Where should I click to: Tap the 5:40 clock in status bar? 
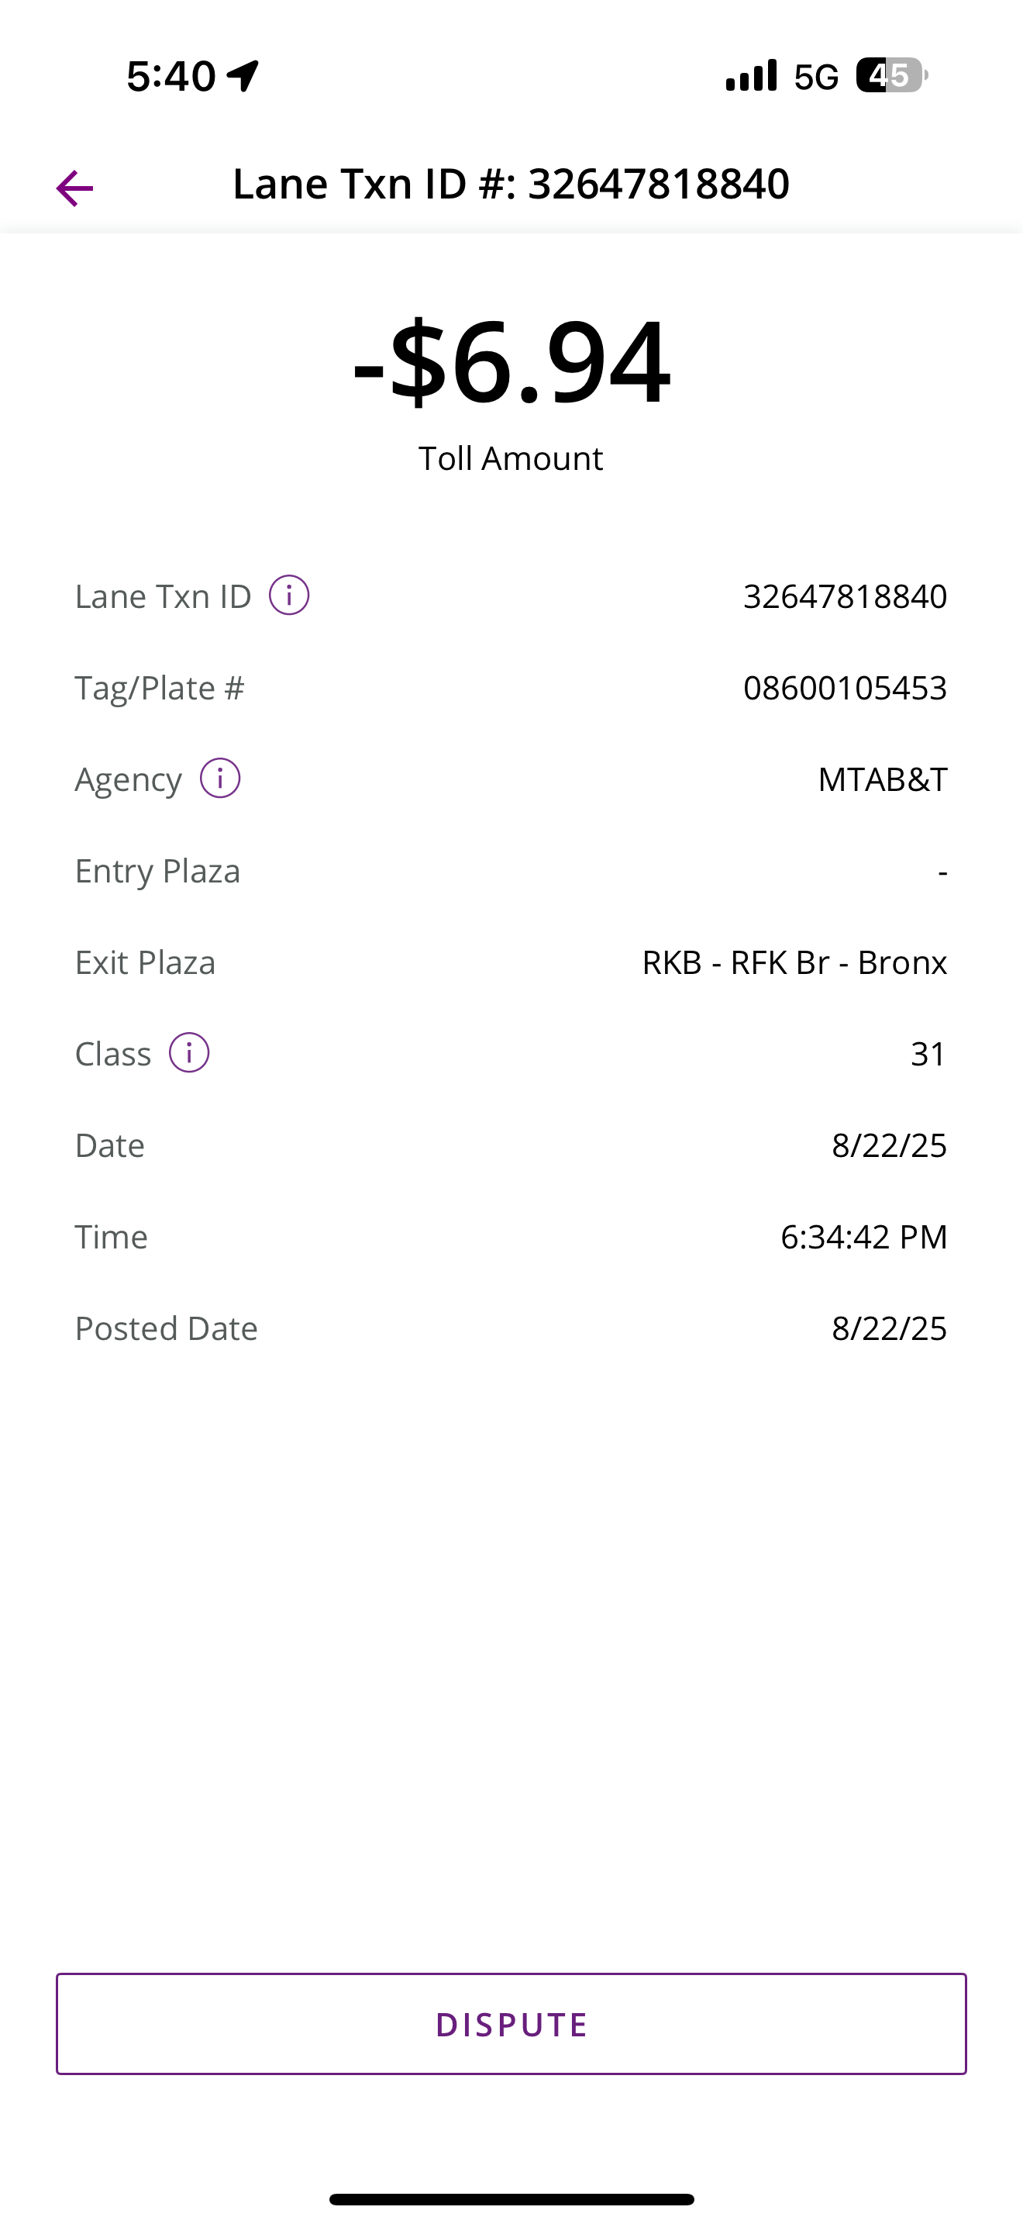[170, 76]
